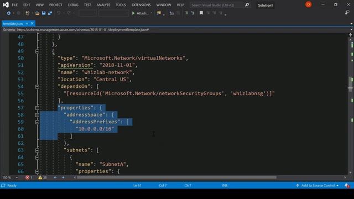Click Add to Source Control
The image size is (354, 199).
[317, 186]
